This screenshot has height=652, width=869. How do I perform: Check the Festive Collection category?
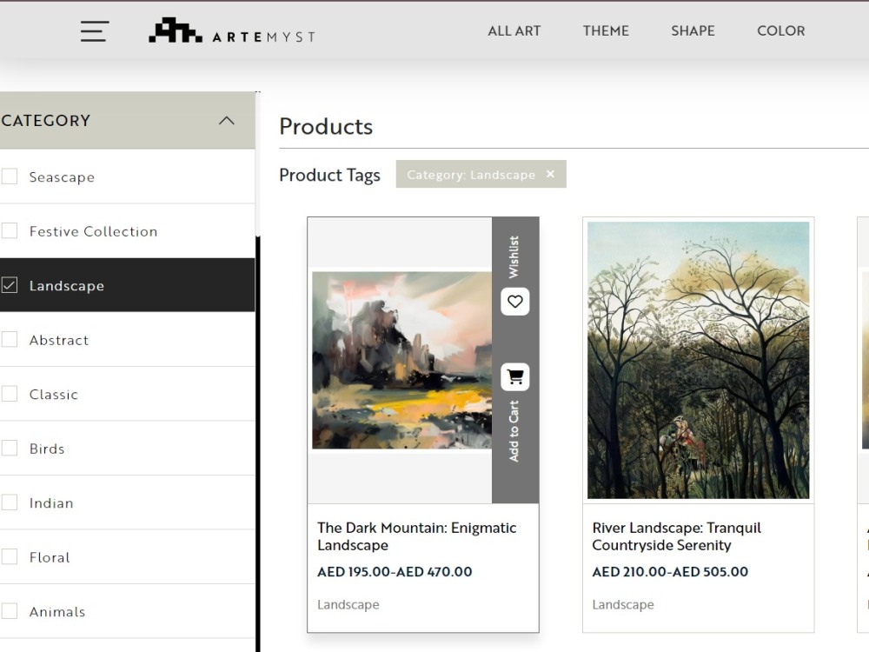(10, 230)
